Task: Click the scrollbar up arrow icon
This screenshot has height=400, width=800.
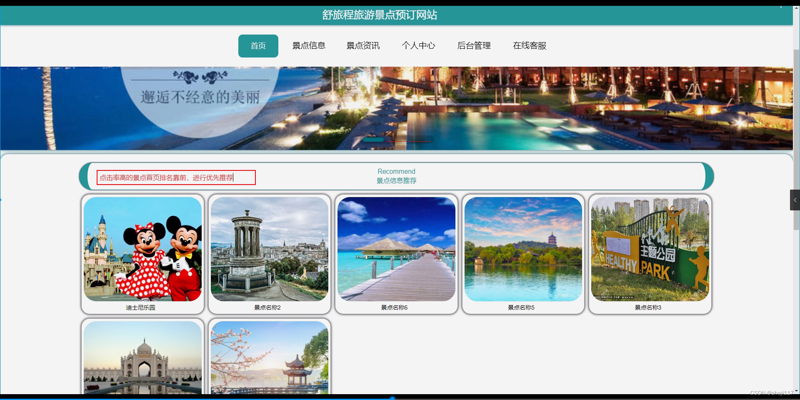Action: (x=796, y=7)
